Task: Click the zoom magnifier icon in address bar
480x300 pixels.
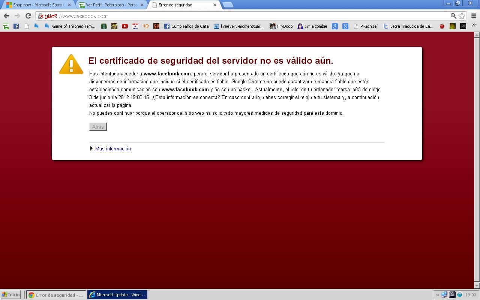Action: [x=453, y=16]
